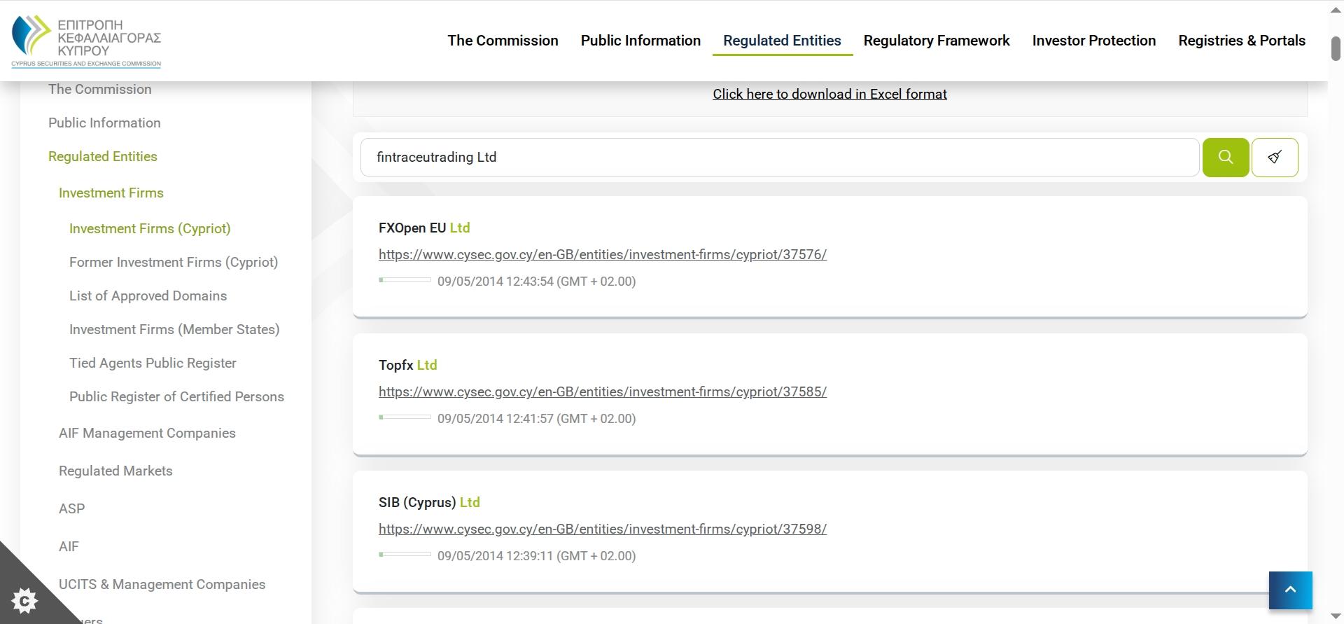The width and height of the screenshot is (1344, 624).
Task: Select The Commission in sidebar
Action: [x=100, y=89]
